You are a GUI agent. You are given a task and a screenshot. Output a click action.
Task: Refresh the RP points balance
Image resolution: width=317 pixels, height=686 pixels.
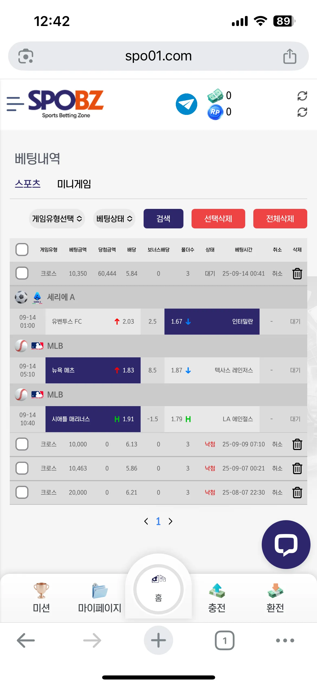click(x=302, y=112)
